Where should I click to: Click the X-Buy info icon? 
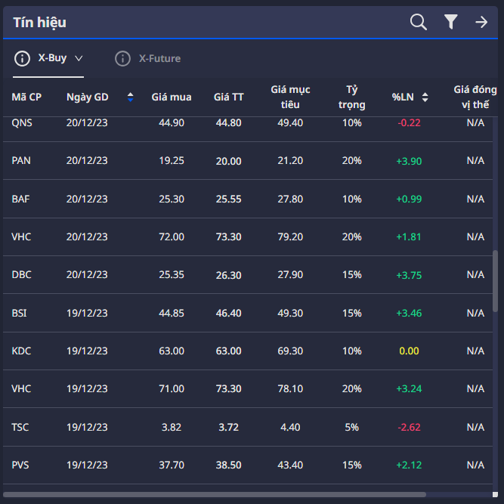pyautogui.click(x=23, y=58)
